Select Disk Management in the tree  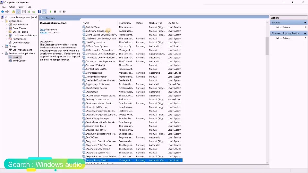pyautogui.click(x=22, y=50)
